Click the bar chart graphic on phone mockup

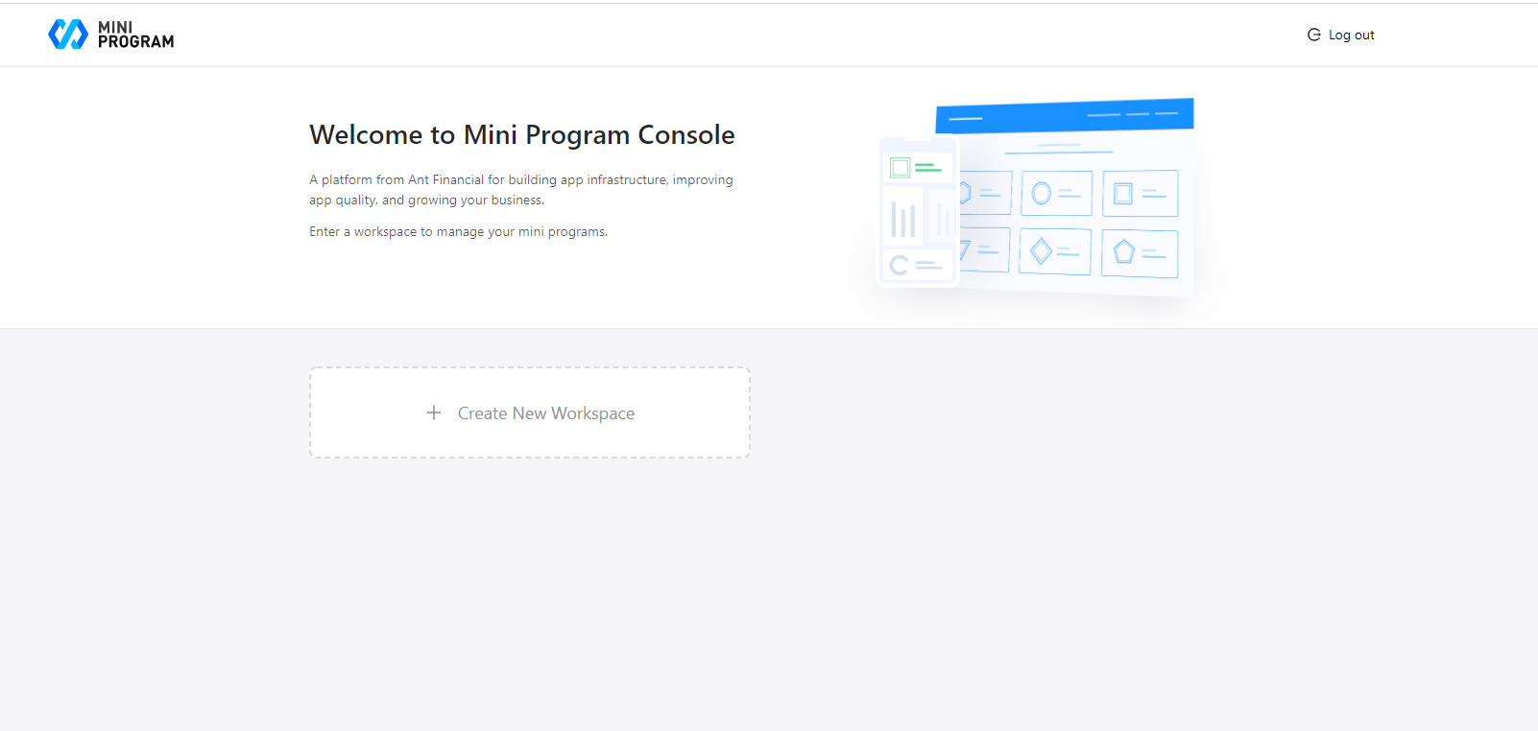pyautogui.click(x=902, y=219)
